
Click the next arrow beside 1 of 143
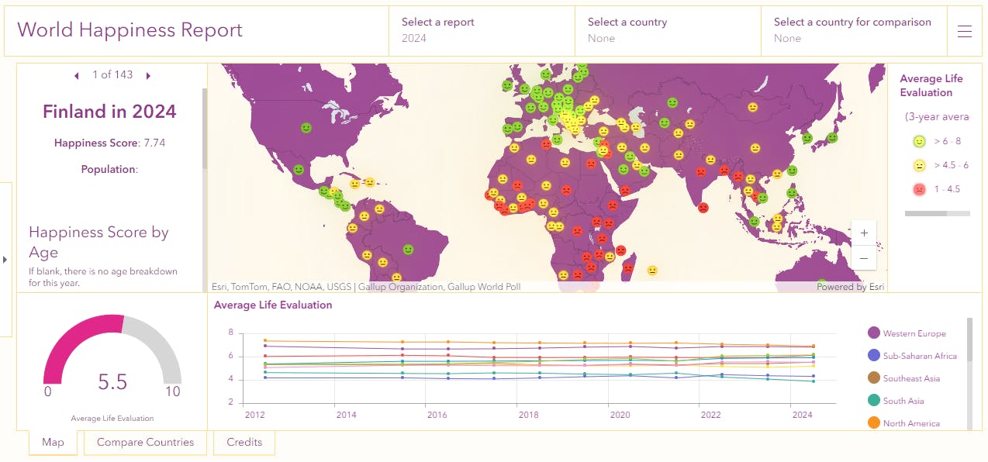(148, 75)
